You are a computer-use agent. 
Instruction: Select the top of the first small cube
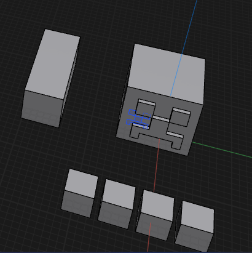[x=82, y=183]
